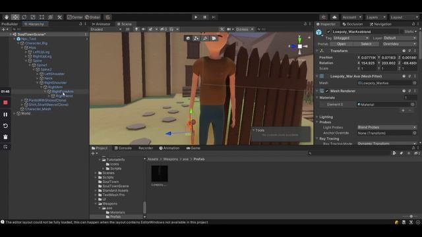Switch to the Occlusion tab
Image resolution: width=422 pixels, height=237 pixels.
pyautogui.click(x=353, y=24)
